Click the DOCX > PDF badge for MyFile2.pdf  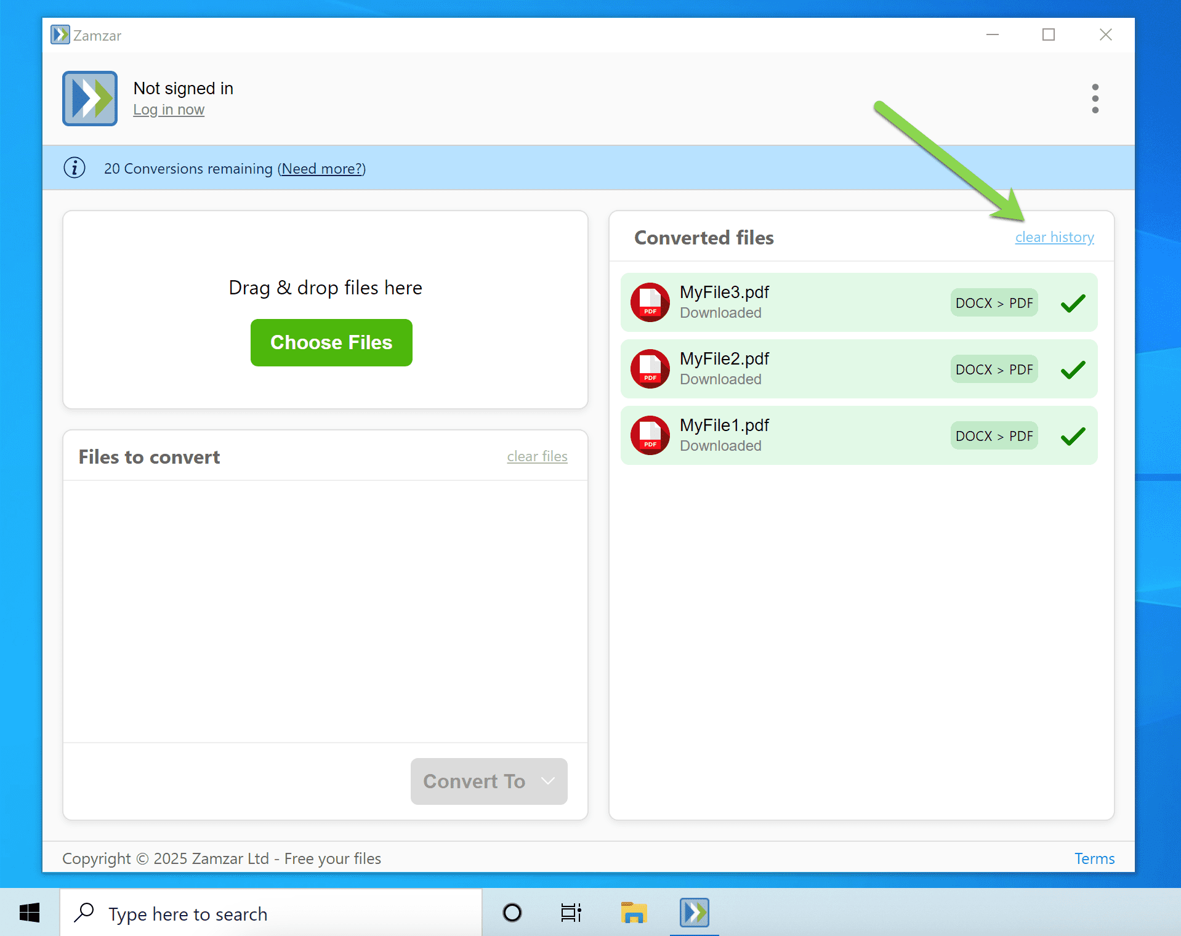click(x=994, y=369)
